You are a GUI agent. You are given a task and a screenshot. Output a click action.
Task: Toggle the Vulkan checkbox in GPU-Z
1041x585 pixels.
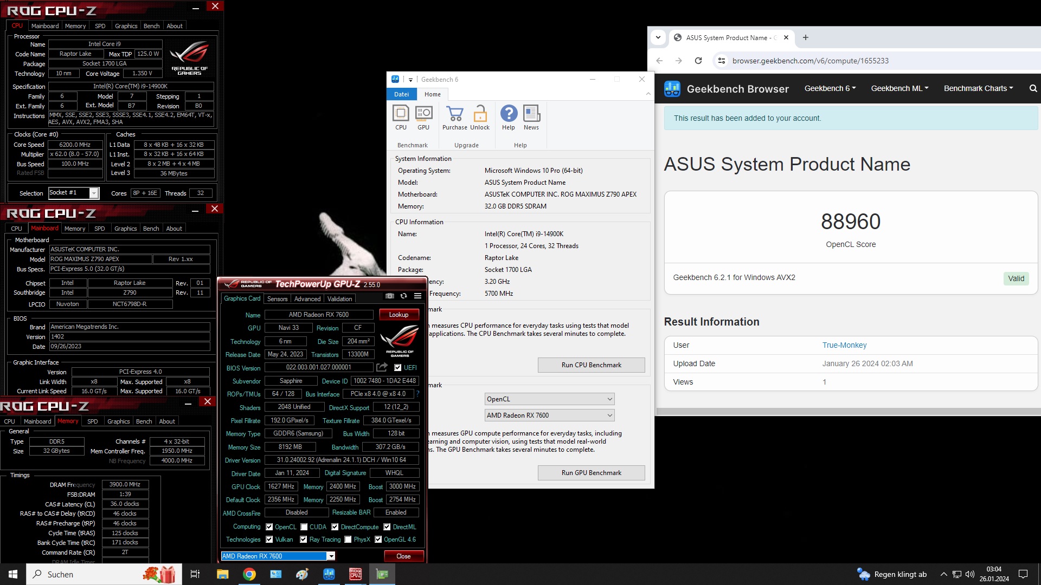click(x=269, y=539)
